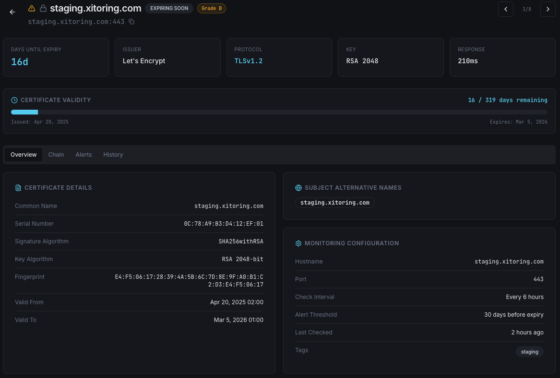Click the clock icon beside Certificate Validity
The width and height of the screenshot is (560, 378).
pyautogui.click(x=14, y=100)
